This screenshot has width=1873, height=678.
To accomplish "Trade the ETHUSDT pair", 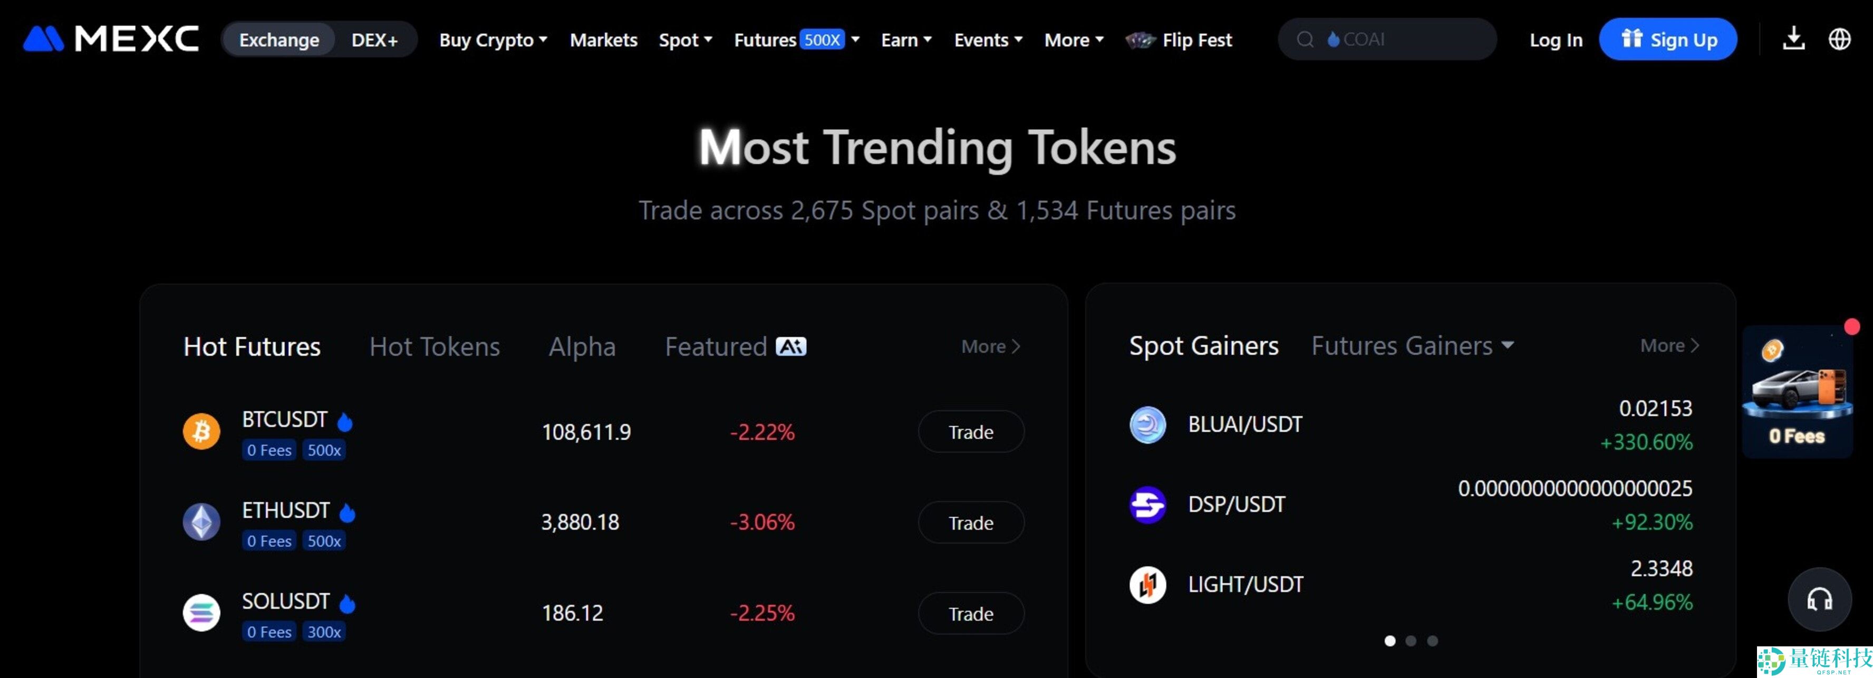I will (971, 522).
